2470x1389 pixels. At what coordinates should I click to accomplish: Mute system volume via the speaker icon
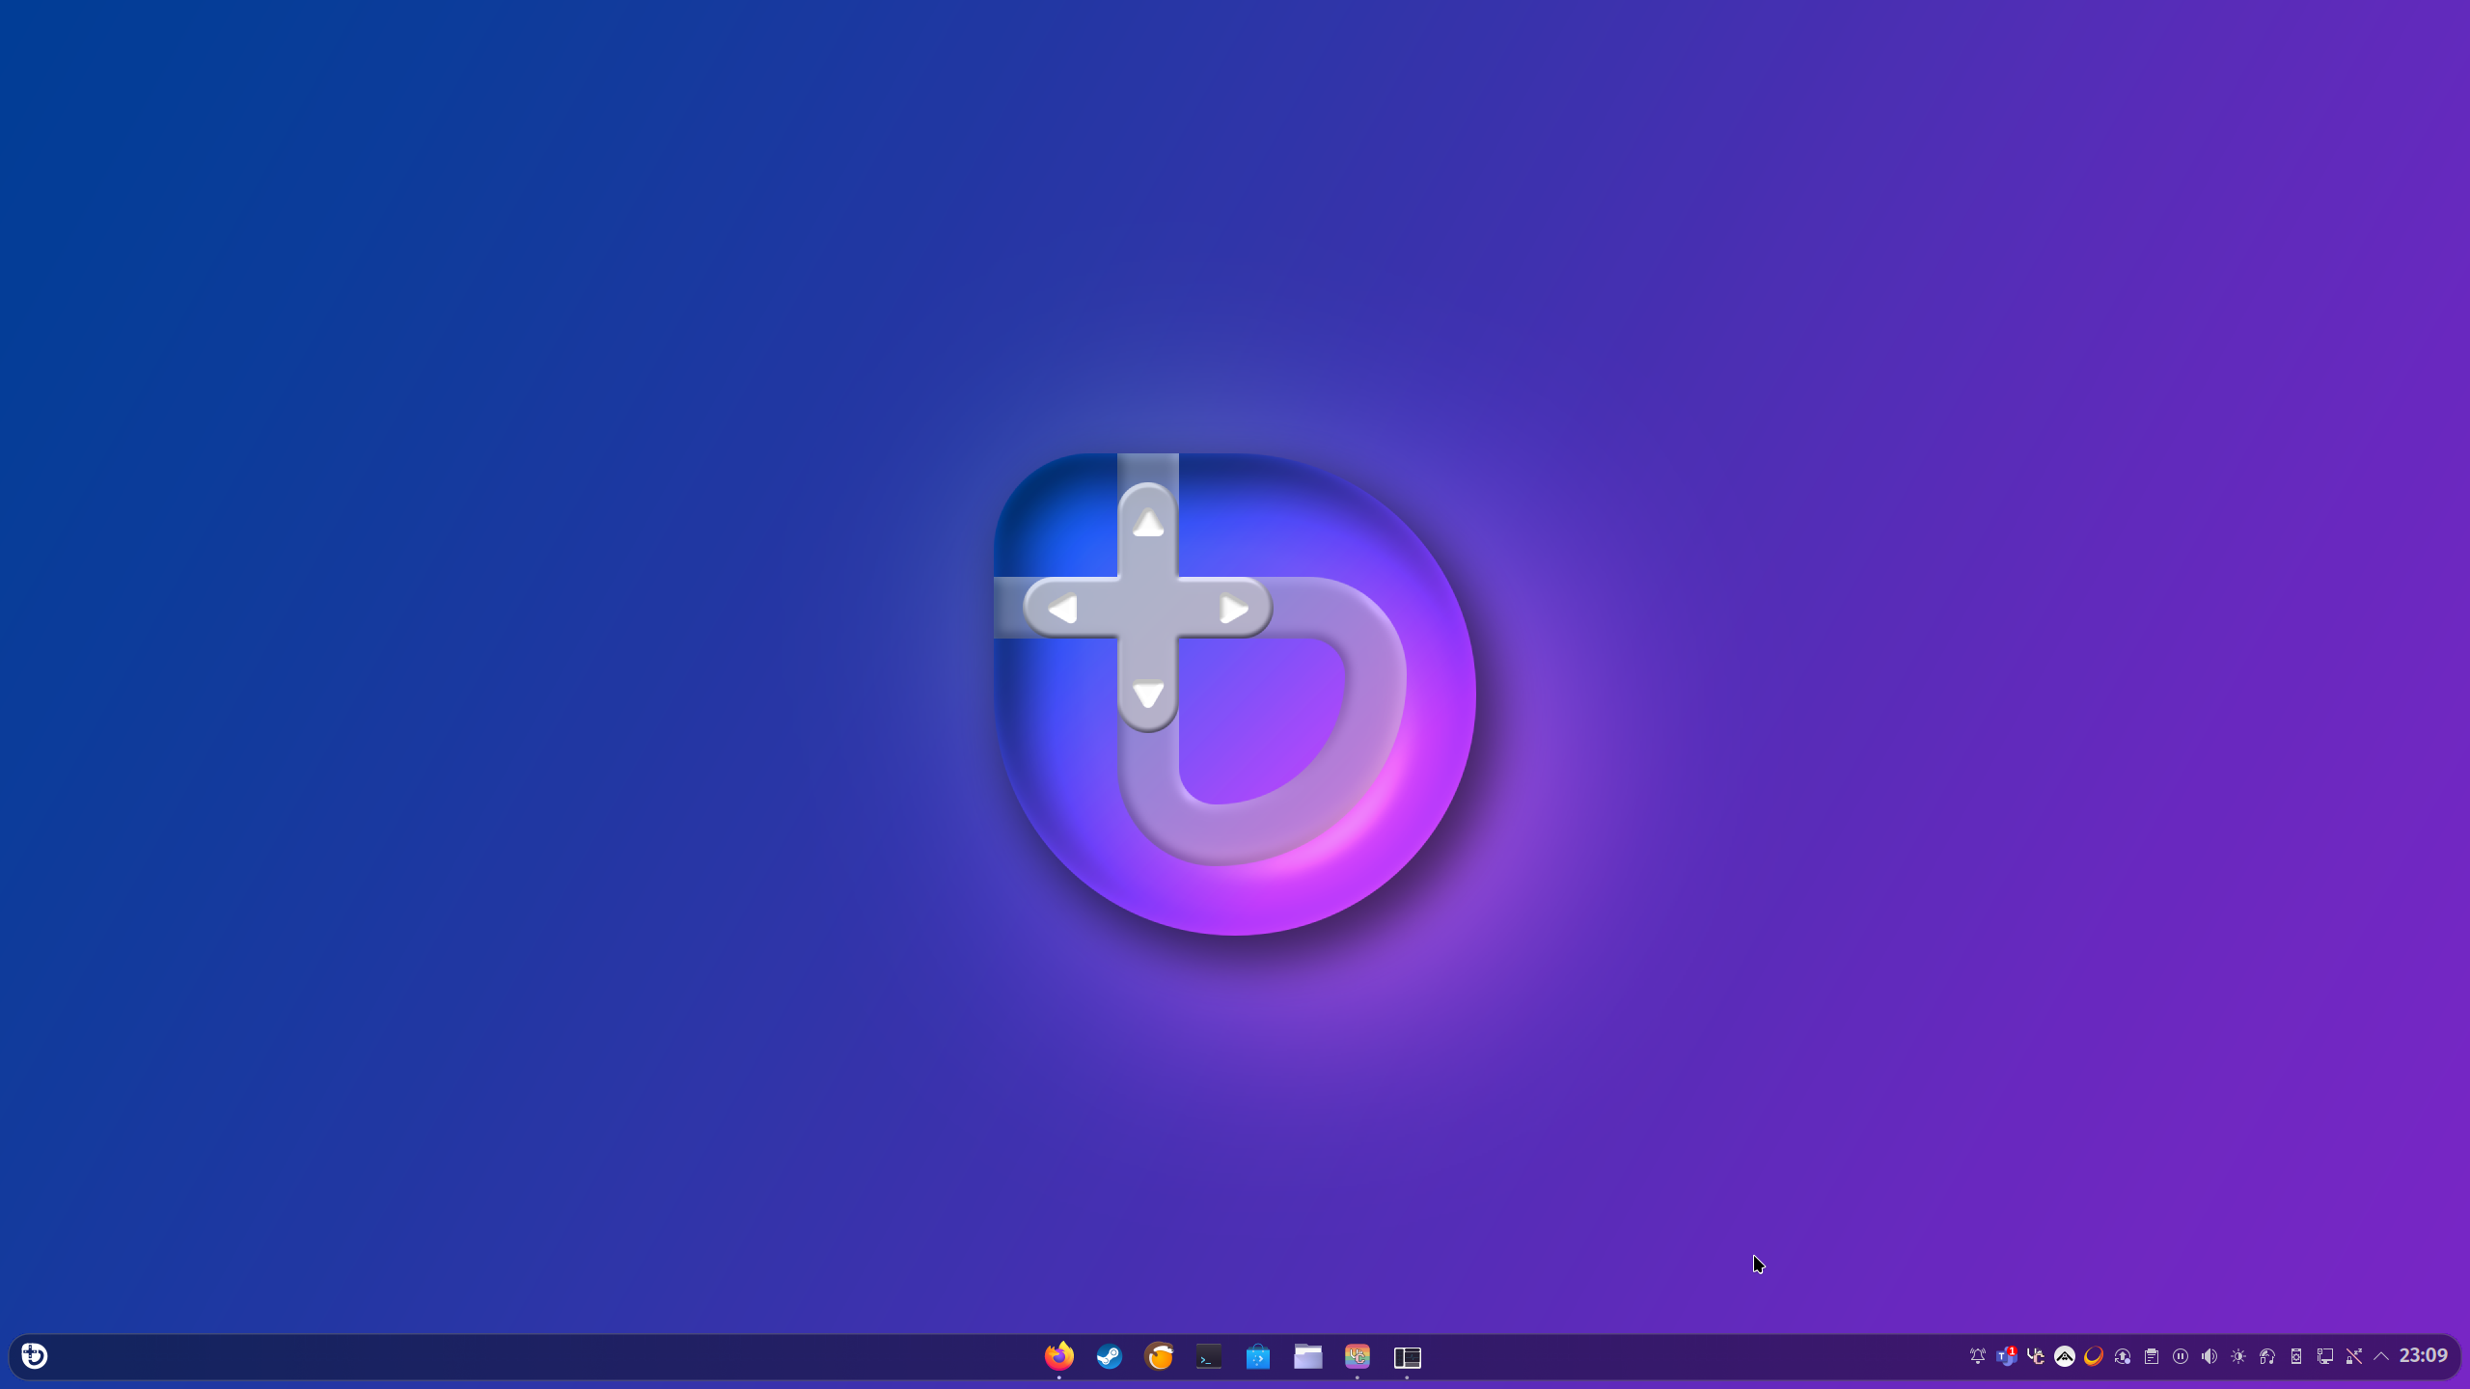point(2210,1355)
